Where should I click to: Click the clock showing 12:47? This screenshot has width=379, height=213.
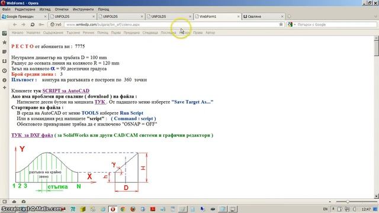366,209
